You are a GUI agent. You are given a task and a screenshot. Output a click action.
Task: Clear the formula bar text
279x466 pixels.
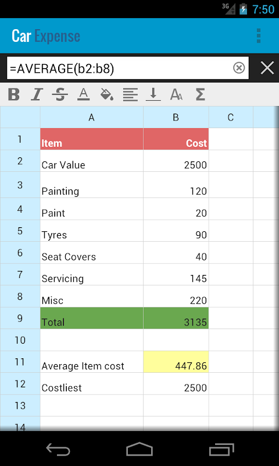pos(239,68)
